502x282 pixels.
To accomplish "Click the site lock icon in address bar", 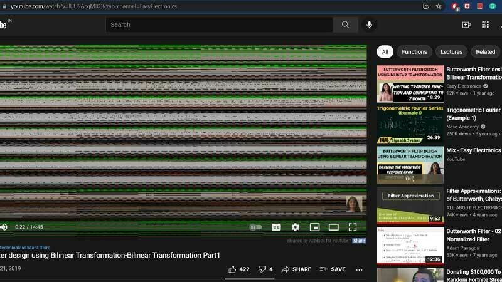I will [x=4, y=6].
